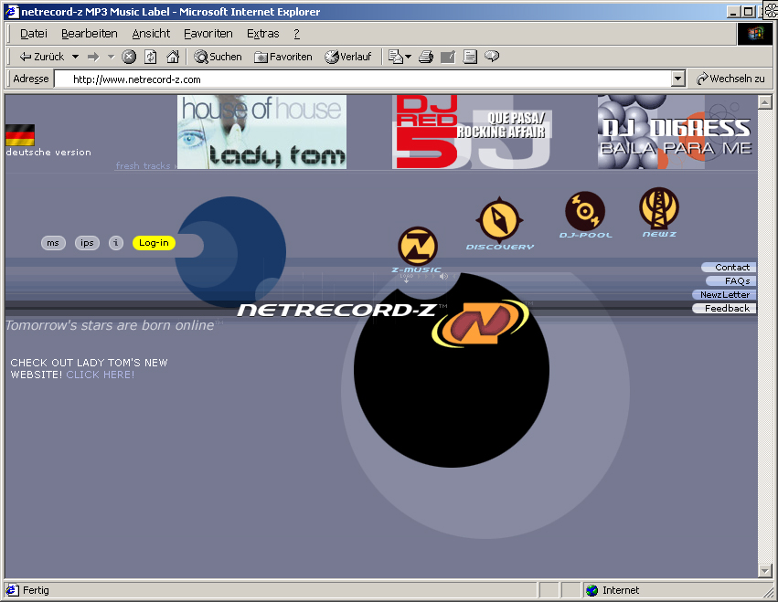Open the Newz radio tower icon
Viewport: 778px width, 602px height.
click(x=659, y=207)
